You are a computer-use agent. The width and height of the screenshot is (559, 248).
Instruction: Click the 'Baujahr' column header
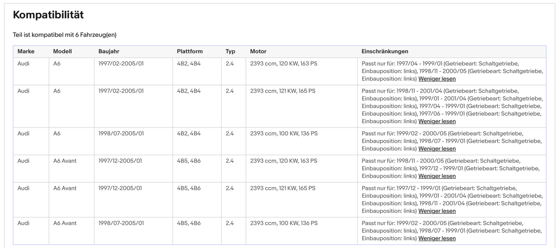pos(109,51)
